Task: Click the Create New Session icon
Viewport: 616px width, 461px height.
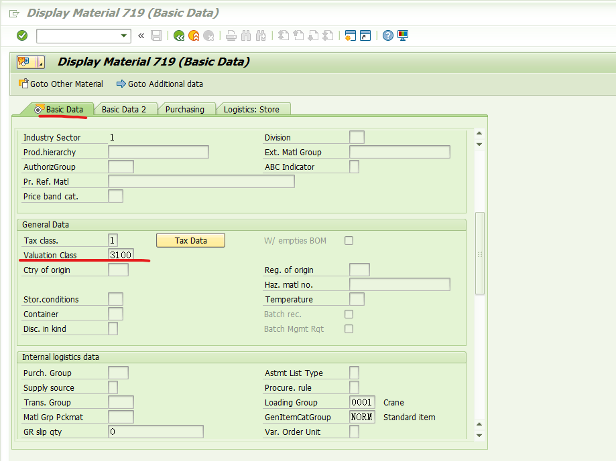Action: pyautogui.click(x=350, y=35)
